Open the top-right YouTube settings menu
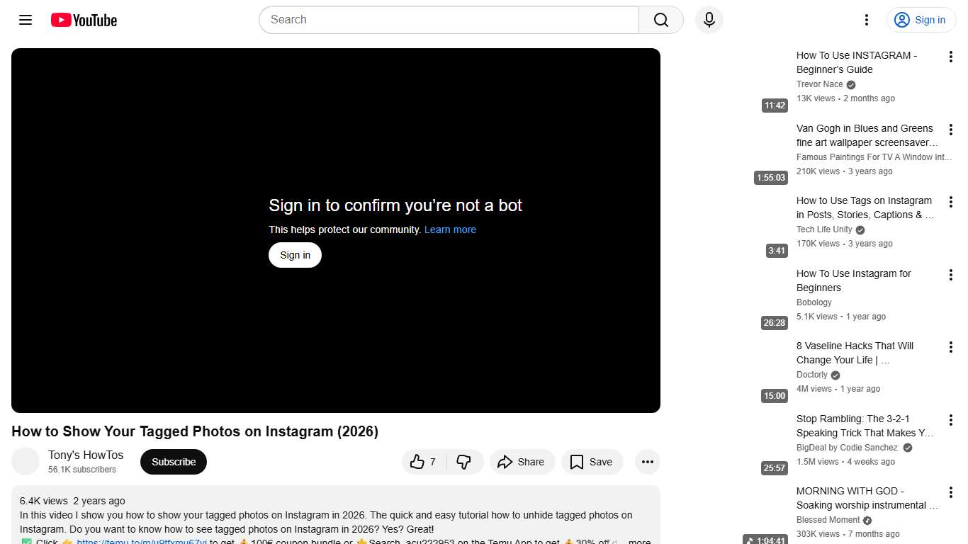Screen dimensions: 968x544 [x=866, y=20]
